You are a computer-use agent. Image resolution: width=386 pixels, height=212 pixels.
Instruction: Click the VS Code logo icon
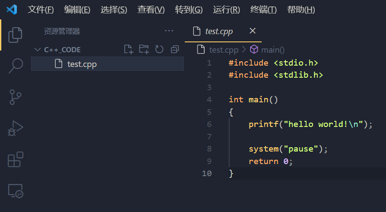click(12, 9)
